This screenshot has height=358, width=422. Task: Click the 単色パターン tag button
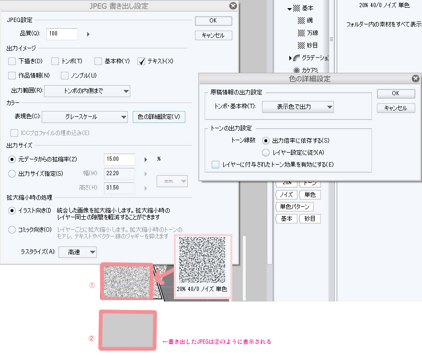295,207
